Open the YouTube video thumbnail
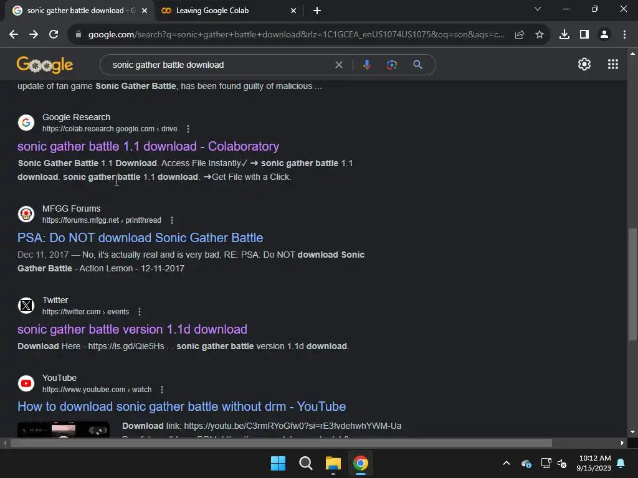This screenshot has height=478, width=638. point(64,429)
